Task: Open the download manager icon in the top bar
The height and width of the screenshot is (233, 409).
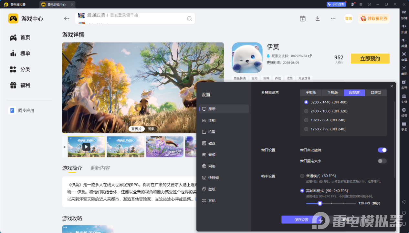Action: [318, 18]
